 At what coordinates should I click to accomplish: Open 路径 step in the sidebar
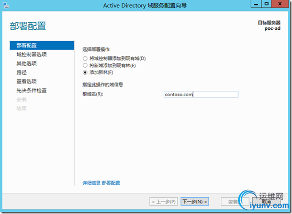(21, 73)
